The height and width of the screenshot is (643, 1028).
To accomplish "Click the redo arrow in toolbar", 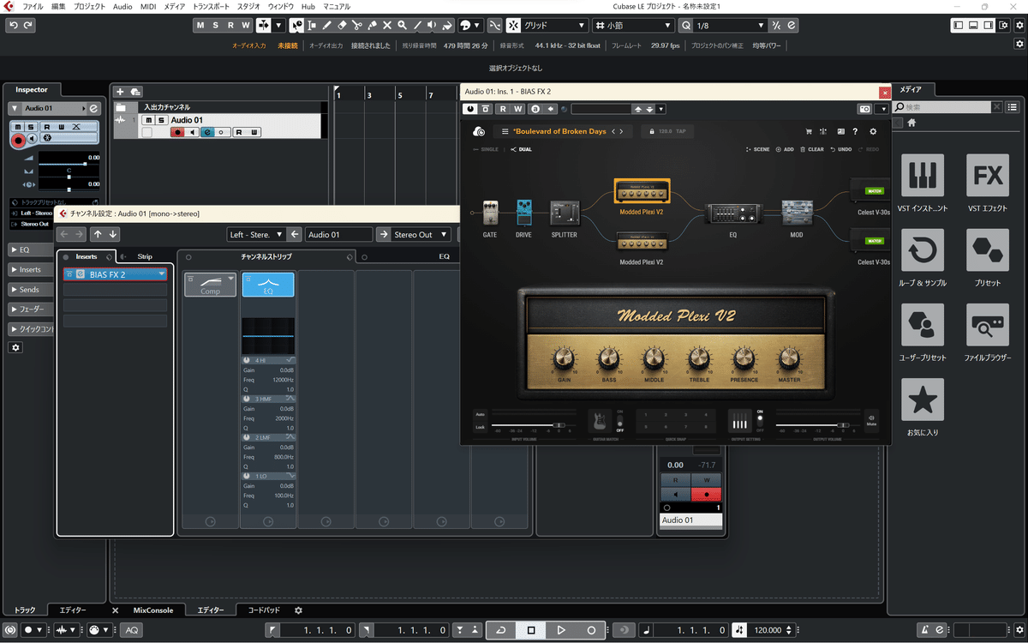I will (x=28, y=26).
